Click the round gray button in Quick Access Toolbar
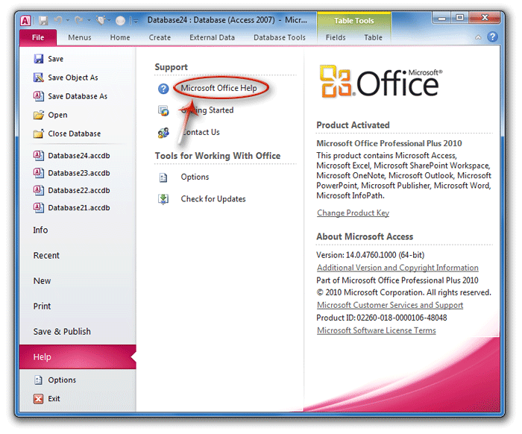The height and width of the screenshot is (434, 522). pos(120,21)
